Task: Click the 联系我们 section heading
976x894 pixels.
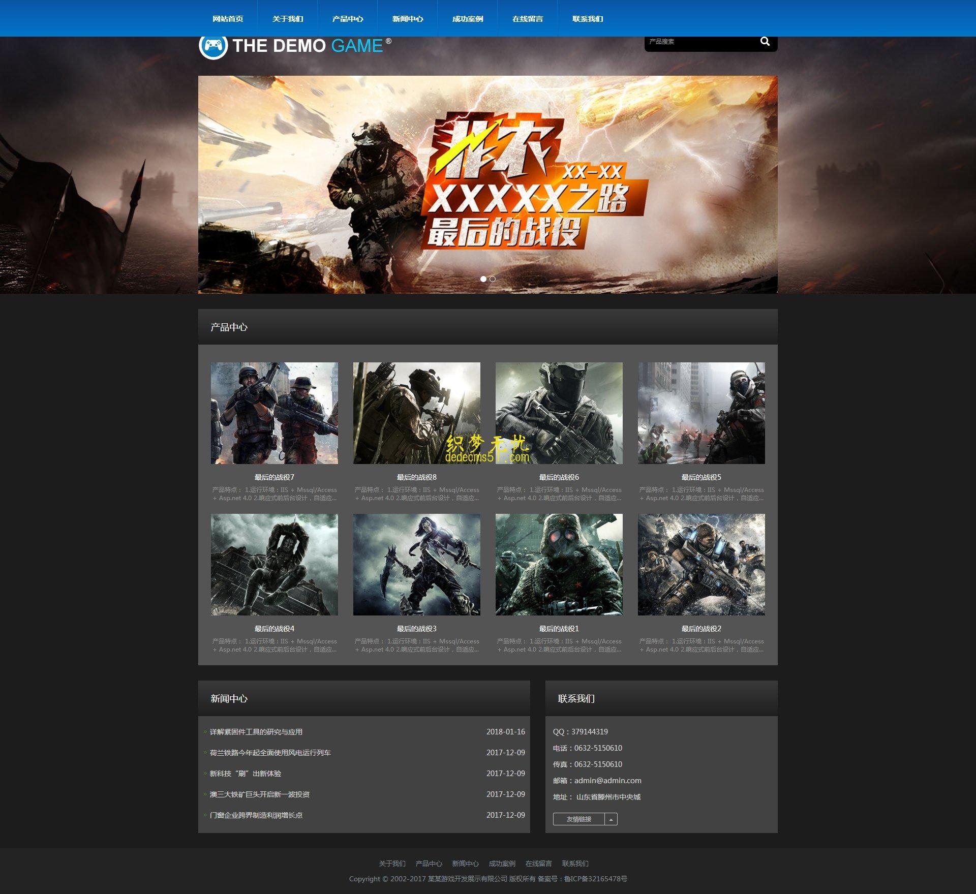Action: (x=576, y=699)
